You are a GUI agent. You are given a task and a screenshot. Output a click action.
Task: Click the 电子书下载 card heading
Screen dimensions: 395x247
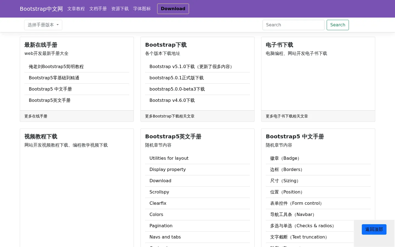click(280, 45)
